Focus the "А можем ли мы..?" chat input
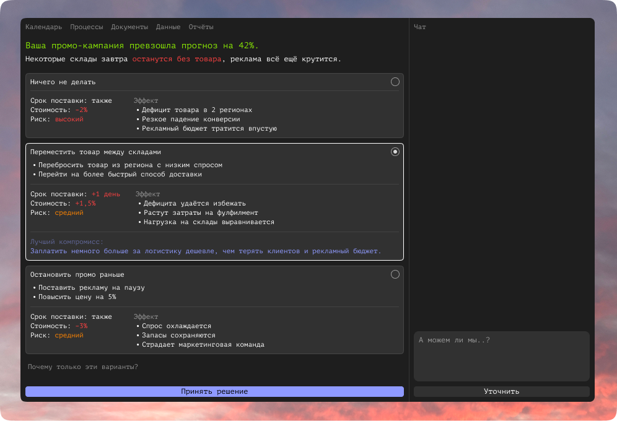The height and width of the screenshot is (421, 617). click(501, 356)
